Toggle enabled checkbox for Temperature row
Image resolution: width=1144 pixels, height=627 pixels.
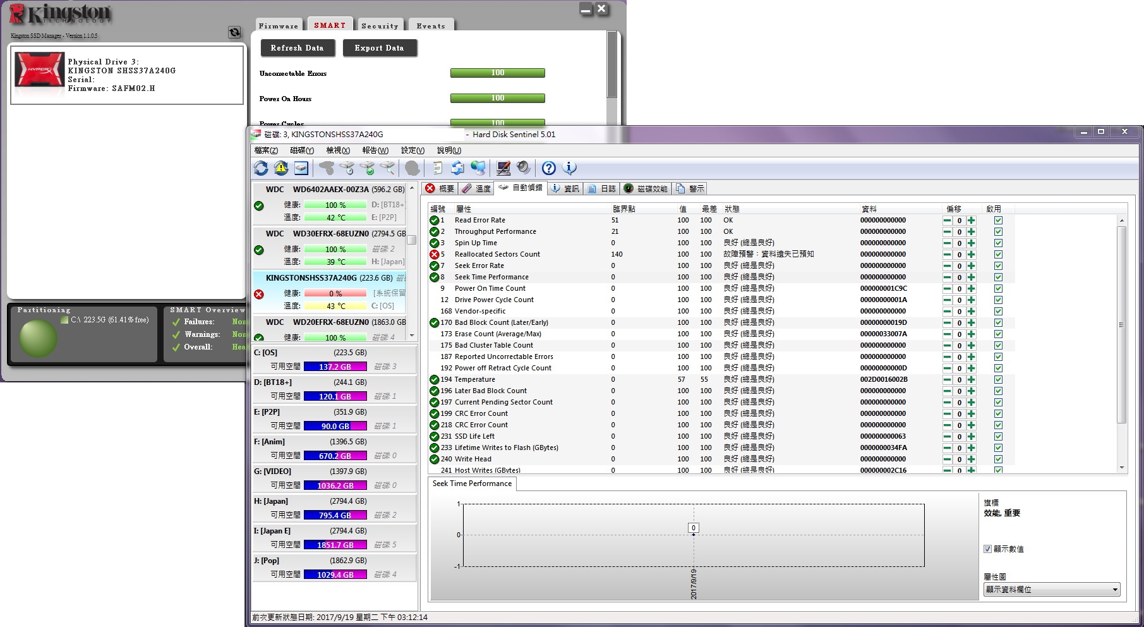(998, 380)
